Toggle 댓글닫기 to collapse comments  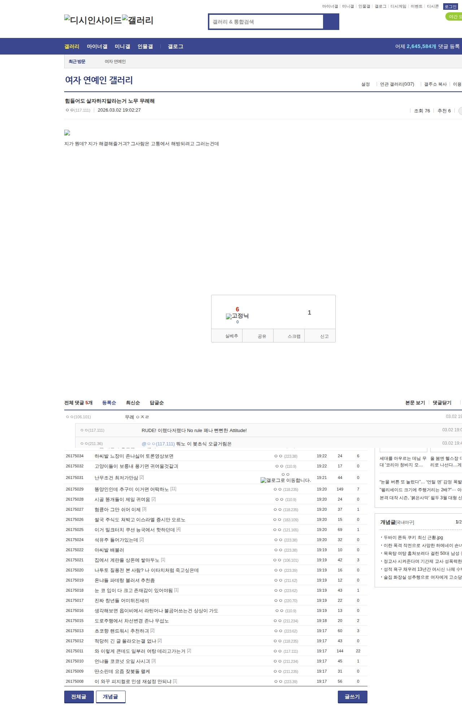442,403
